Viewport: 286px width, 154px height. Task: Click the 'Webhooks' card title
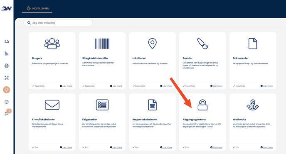[239, 120]
